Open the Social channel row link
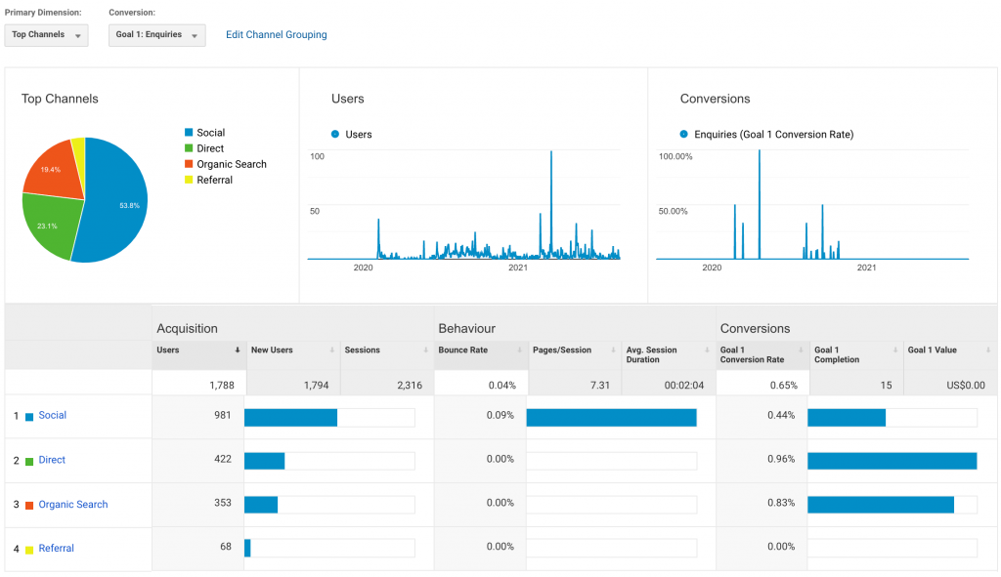The height and width of the screenshot is (577, 1001). pos(53,416)
